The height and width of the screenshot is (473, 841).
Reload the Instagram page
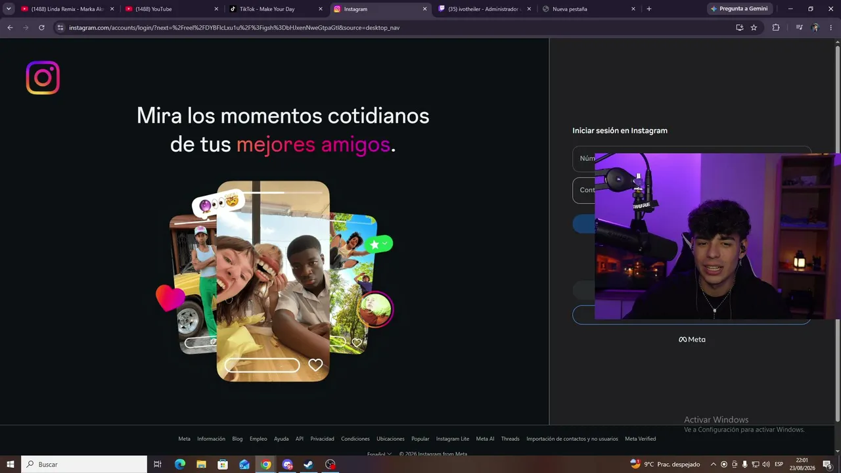[41, 28]
